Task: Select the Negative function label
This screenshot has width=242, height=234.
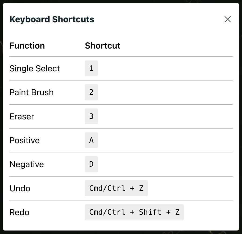Action: point(27,164)
